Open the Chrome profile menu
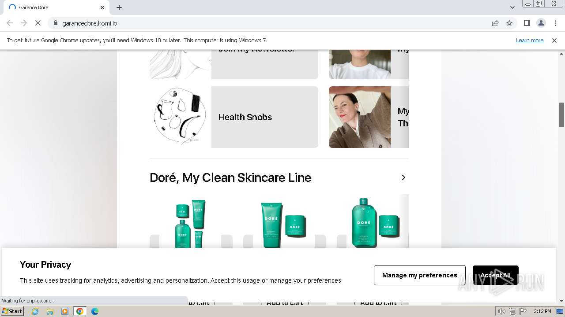 point(541,23)
